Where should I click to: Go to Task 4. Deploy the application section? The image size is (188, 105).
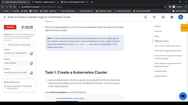(168, 65)
